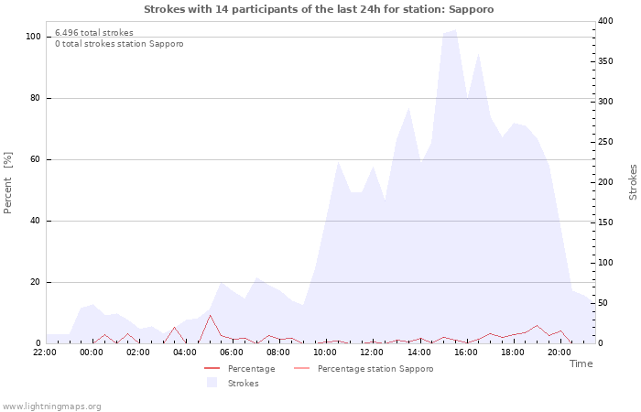
Task: Click the Time axis label
Action: click(581, 363)
